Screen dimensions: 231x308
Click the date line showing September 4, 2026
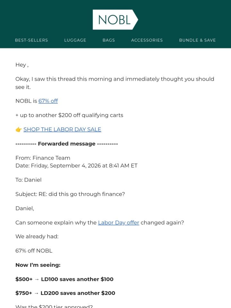pyautogui.click(x=76, y=166)
